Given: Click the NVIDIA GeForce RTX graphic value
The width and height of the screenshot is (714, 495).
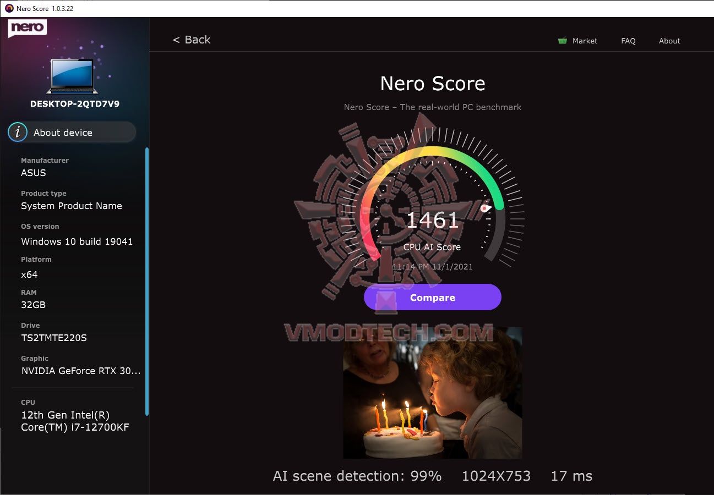Looking at the screenshot, I should point(81,371).
